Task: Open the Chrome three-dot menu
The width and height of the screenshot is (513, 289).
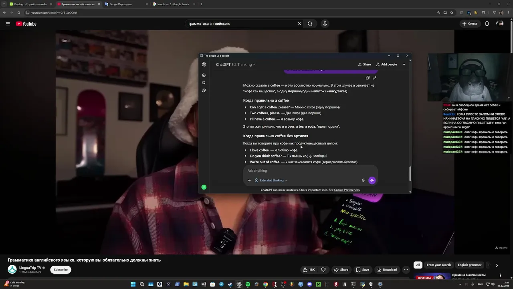Action: point(509,12)
